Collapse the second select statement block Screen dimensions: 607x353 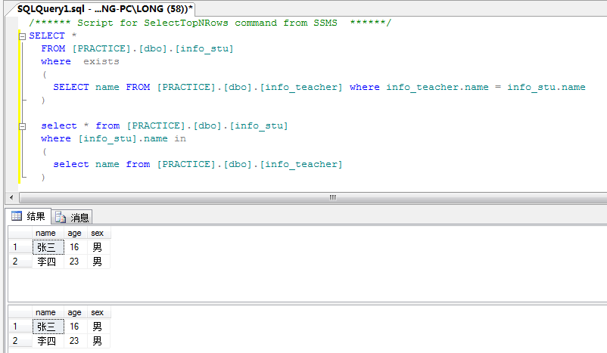pyautogui.click(x=23, y=126)
